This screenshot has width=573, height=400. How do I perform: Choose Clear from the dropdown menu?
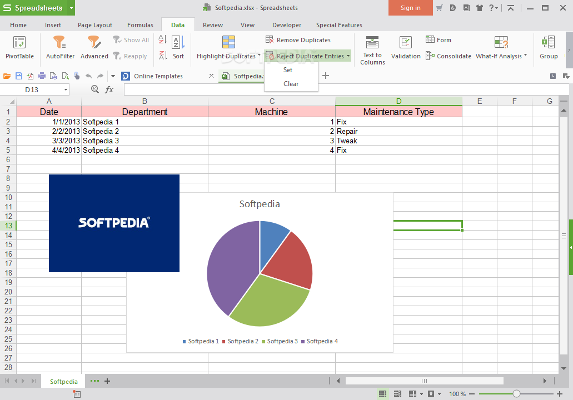291,84
